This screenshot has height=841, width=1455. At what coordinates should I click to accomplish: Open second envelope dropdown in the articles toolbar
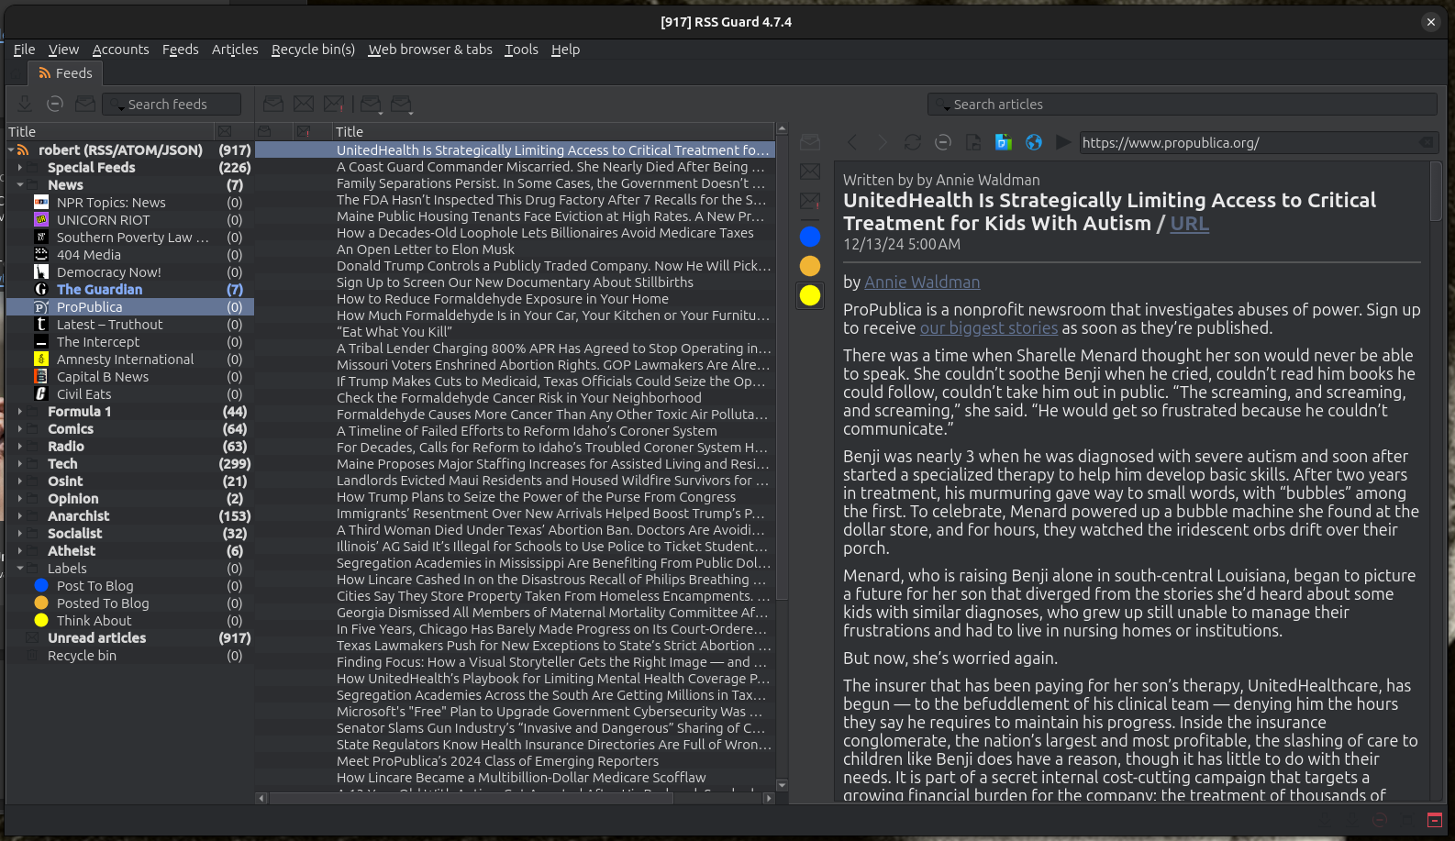tap(413, 114)
